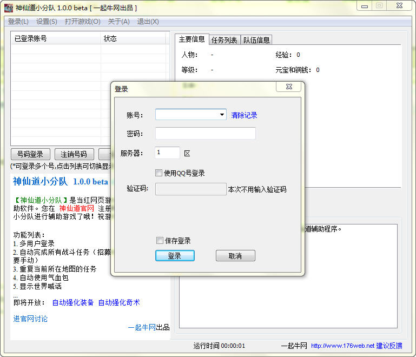Close the 登录 dialog with its X button
The image size is (416, 357).
point(288,88)
